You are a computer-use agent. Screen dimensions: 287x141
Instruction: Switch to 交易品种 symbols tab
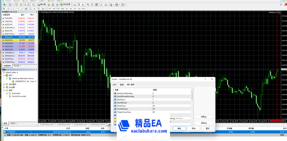click(7, 66)
